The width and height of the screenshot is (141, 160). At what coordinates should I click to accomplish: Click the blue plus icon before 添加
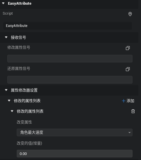[124, 101]
